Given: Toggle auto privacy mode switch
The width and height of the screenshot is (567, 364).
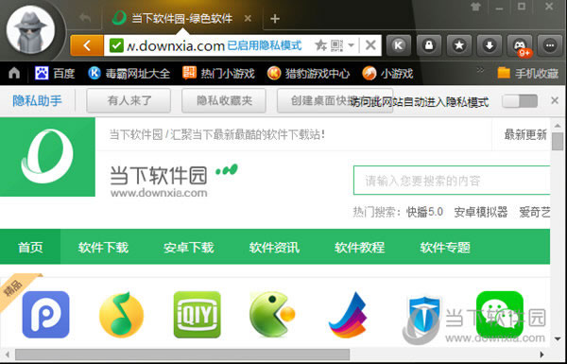Looking at the screenshot, I should click(520, 101).
